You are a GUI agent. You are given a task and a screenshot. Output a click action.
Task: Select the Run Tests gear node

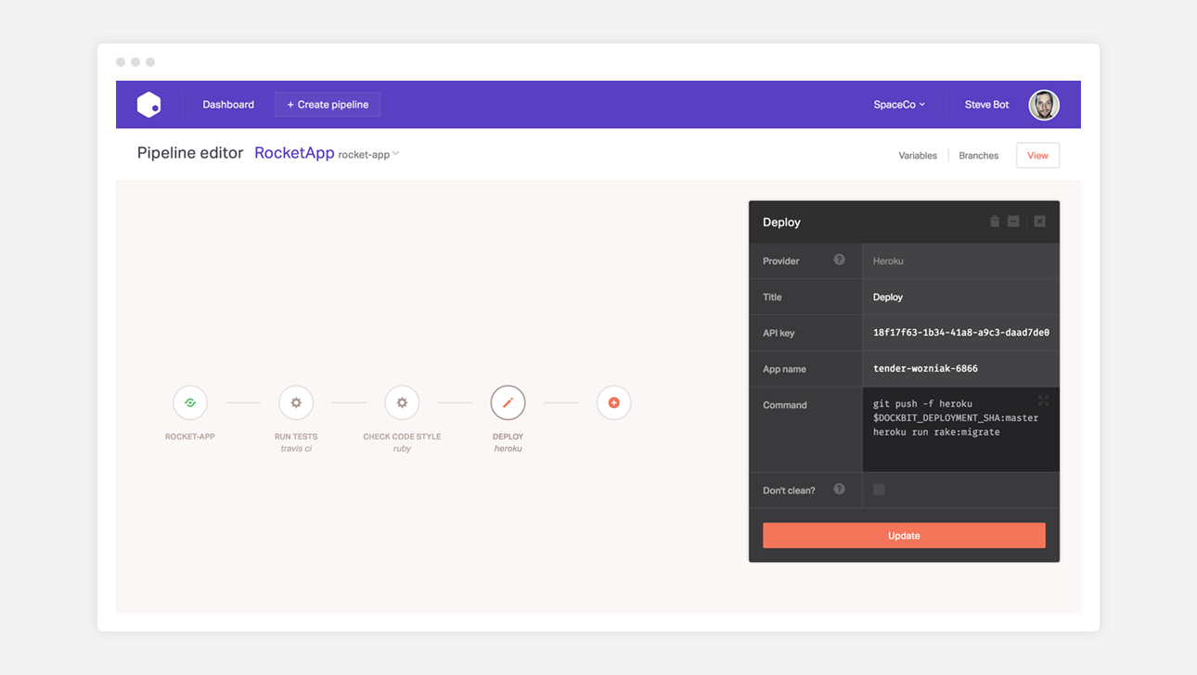(296, 403)
